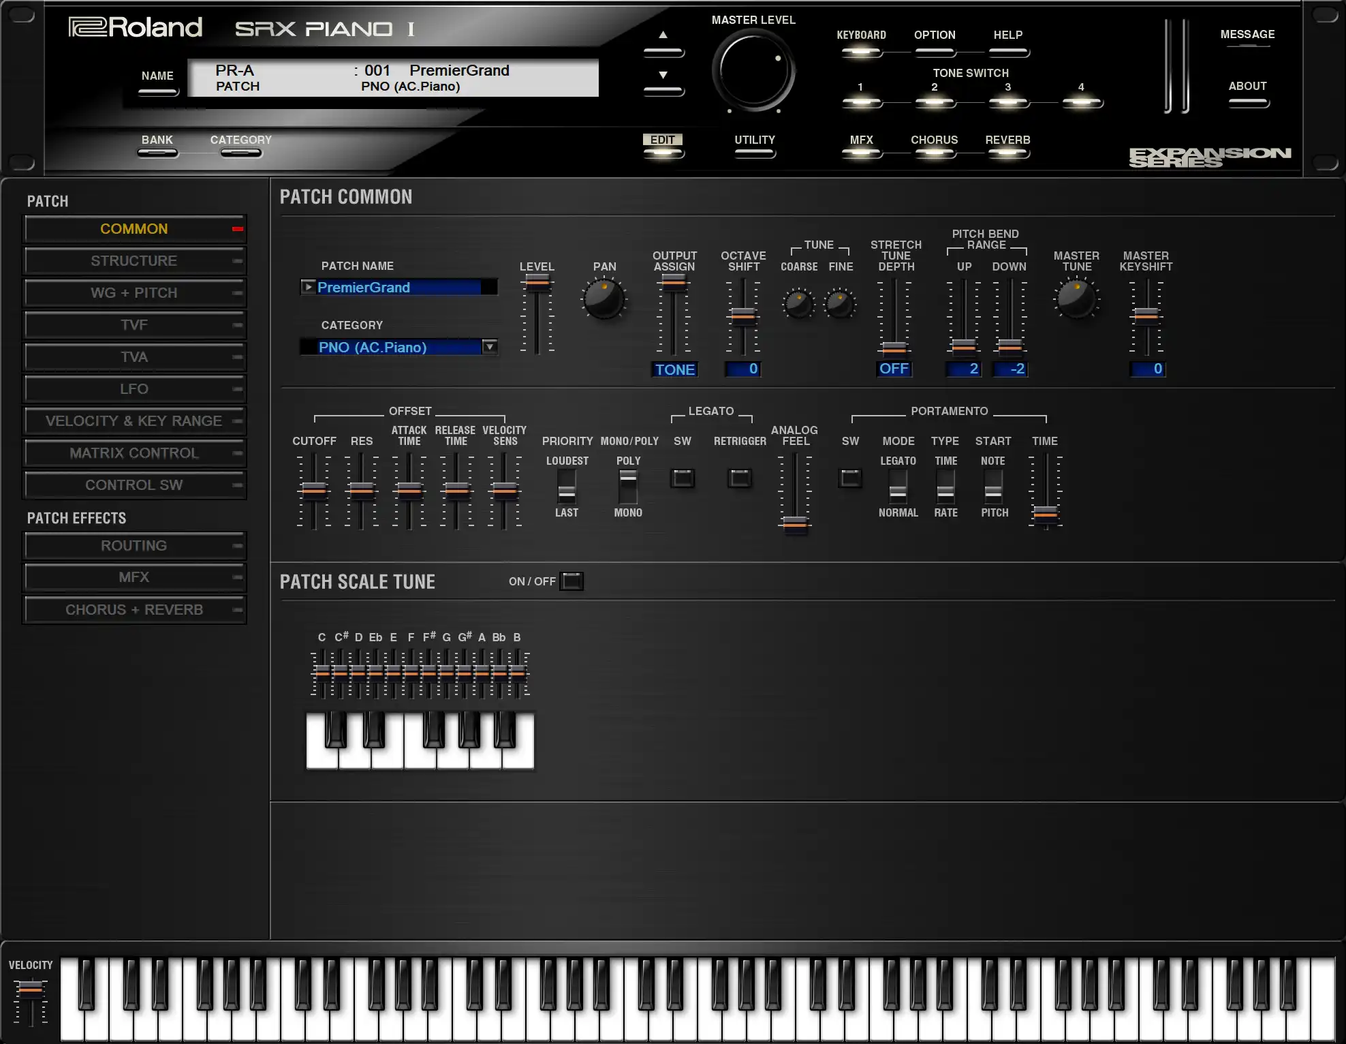Click the Pan knob
Image resolution: width=1346 pixels, height=1044 pixels.
pyautogui.click(x=604, y=300)
